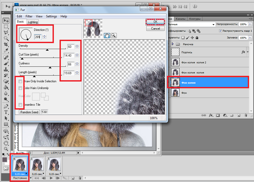Select the Horizontal Type tool
Viewport: 254px width, 182px height.
click(x=6, y=112)
